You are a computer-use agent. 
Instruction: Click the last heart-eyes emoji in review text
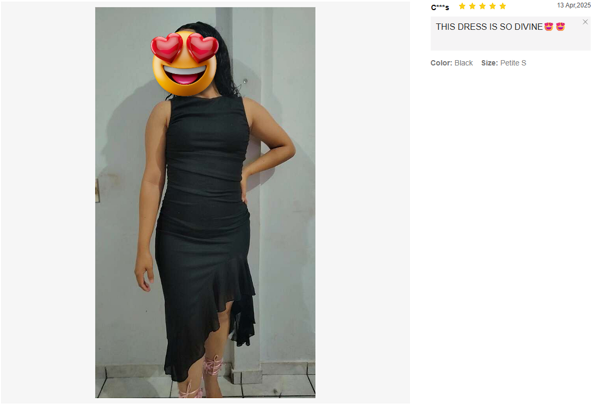pyautogui.click(x=560, y=27)
